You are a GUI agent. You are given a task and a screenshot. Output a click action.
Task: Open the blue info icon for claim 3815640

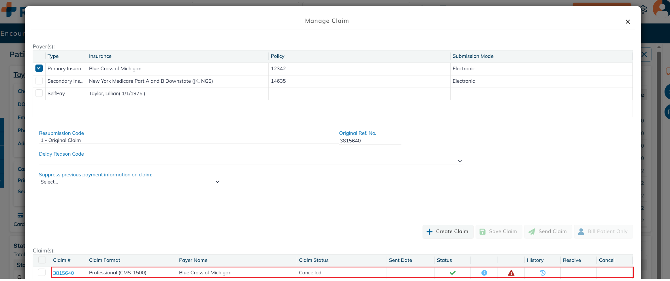click(x=484, y=273)
